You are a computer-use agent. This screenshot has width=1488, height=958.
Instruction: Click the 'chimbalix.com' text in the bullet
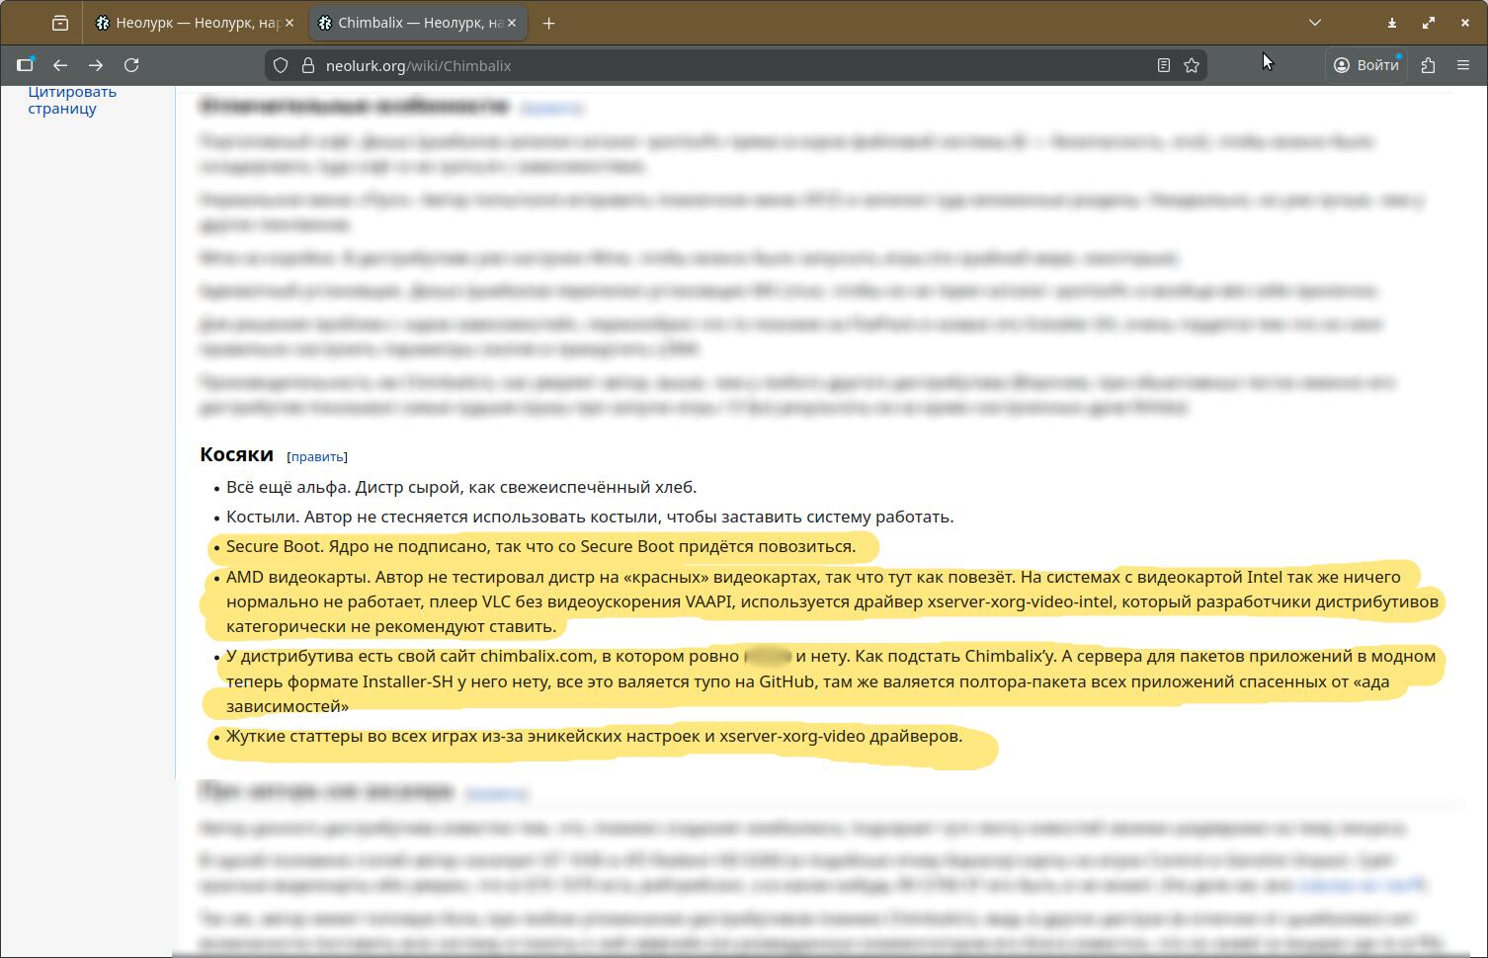coord(537,656)
